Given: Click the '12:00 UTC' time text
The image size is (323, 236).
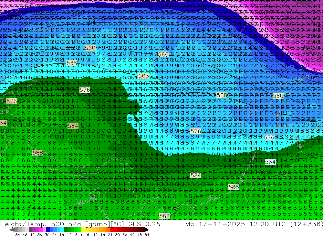Looking at the screenshot, I should (268, 224).
